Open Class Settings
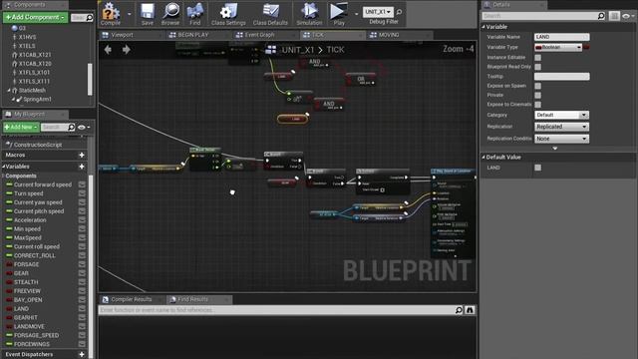The width and height of the screenshot is (638, 359). [x=228, y=13]
